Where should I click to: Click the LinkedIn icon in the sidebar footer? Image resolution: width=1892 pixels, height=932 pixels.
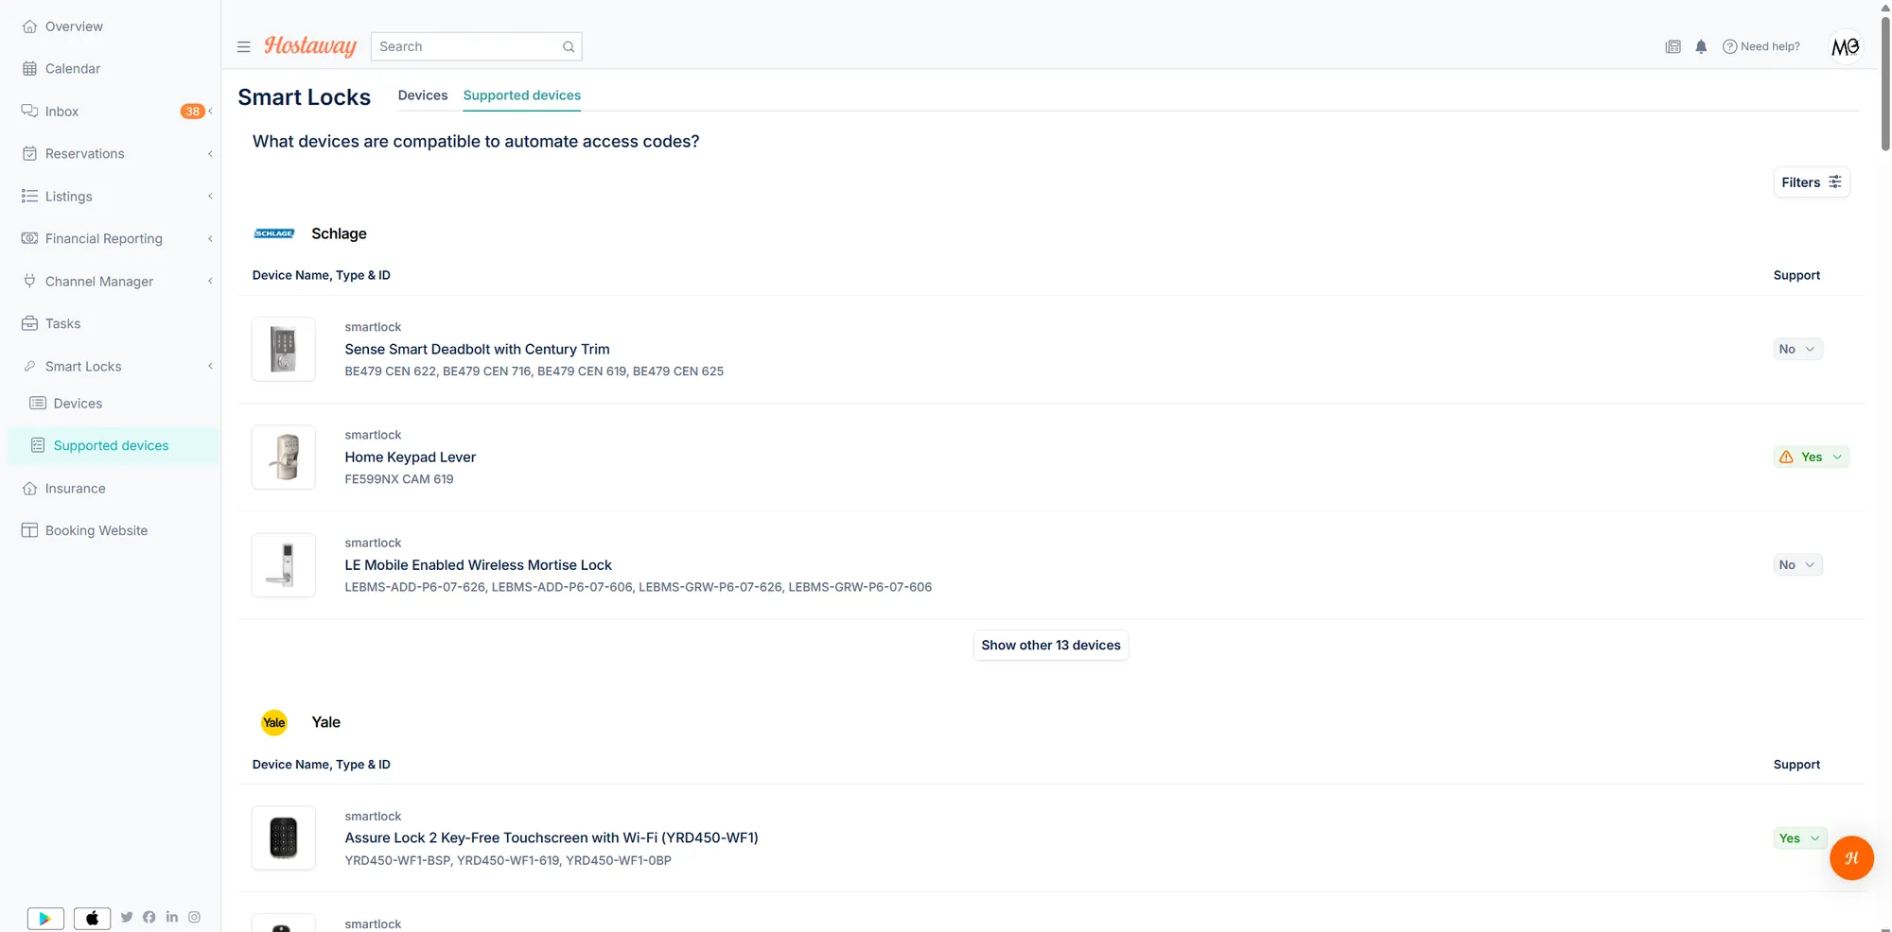[172, 917]
